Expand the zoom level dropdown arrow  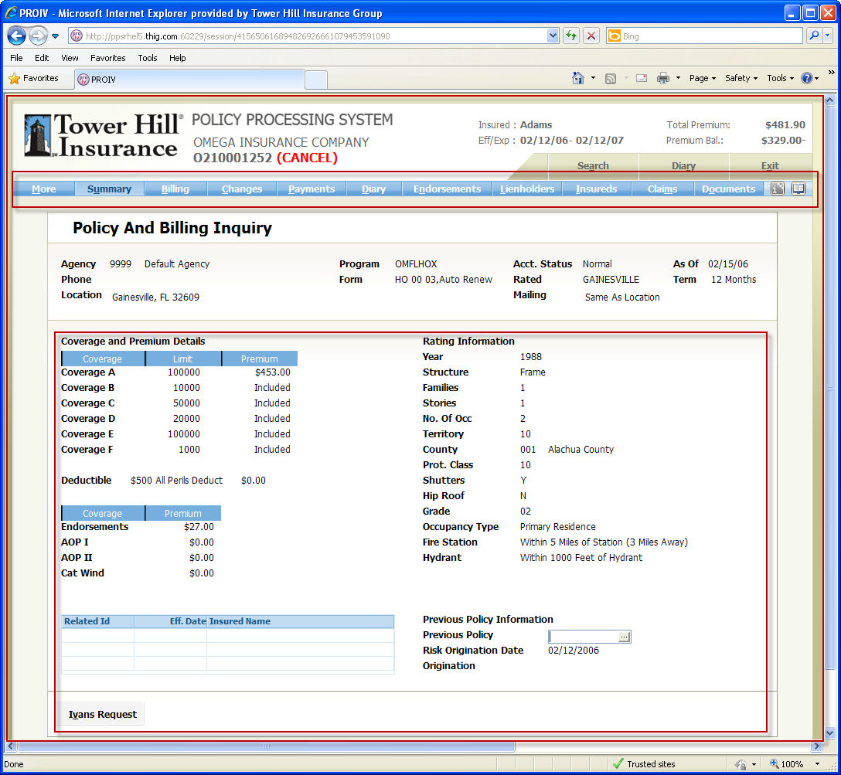point(817,763)
